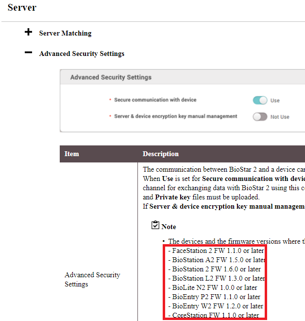Click the 'Secure communication with device' label
This screenshot has width=305, height=321.
(x=155, y=100)
